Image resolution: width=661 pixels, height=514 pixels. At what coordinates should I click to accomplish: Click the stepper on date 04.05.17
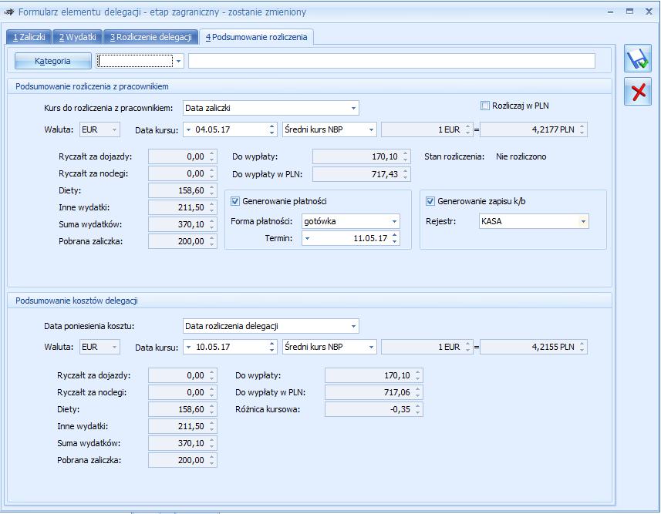click(272, 129)
